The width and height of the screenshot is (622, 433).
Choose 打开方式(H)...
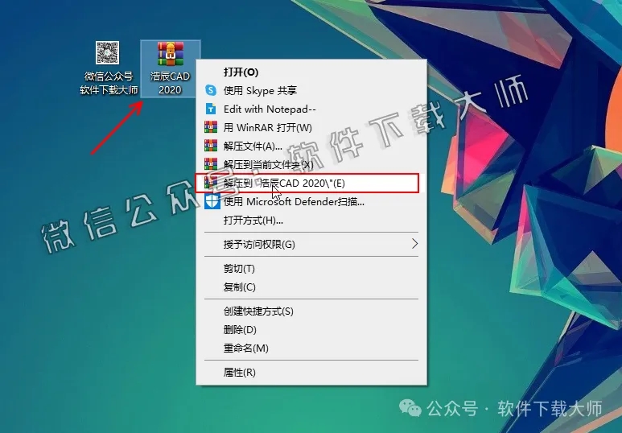311,221
